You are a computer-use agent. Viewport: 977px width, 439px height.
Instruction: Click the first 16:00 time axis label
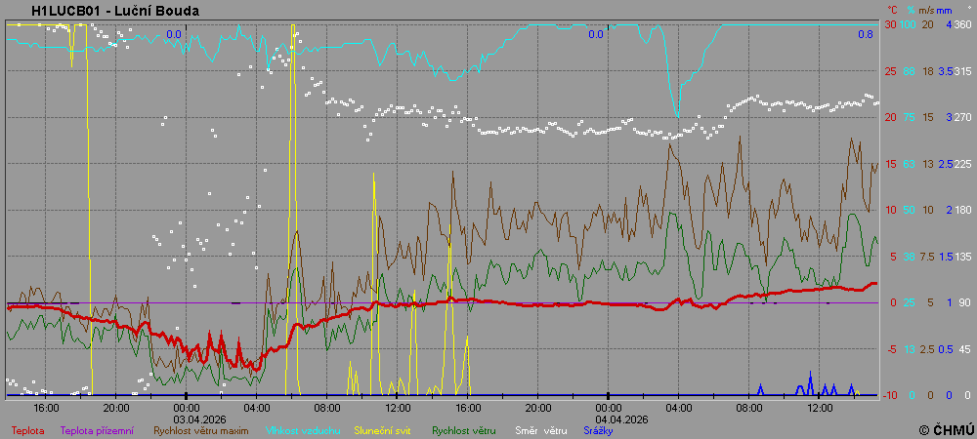coord(46,407)
